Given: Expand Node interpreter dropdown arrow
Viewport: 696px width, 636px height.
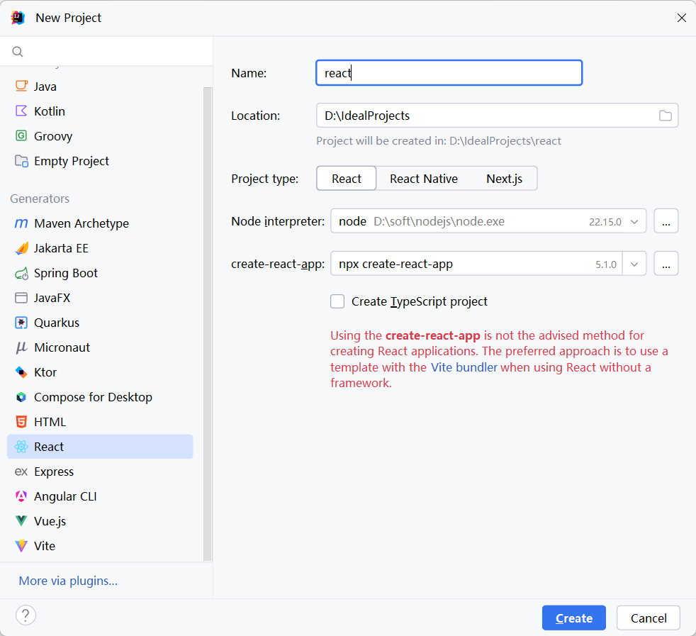Looking at the screenshot, I should [634, 221].
